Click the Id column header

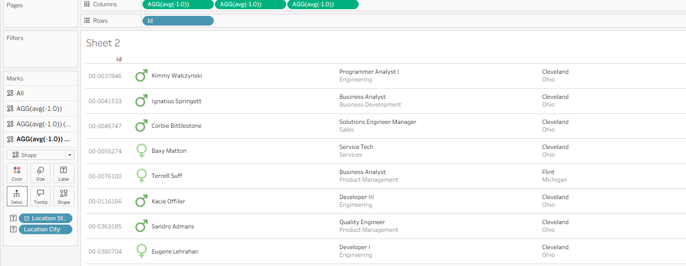click(x=119, y=59)
